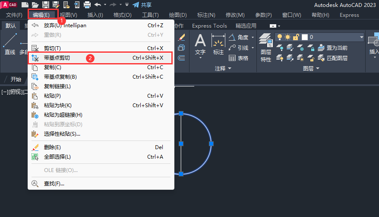Image resolution: width=379 pixels, height=217 pixels.
Task: Click the 引线 leader button
Action: click(x=239, y=48)
